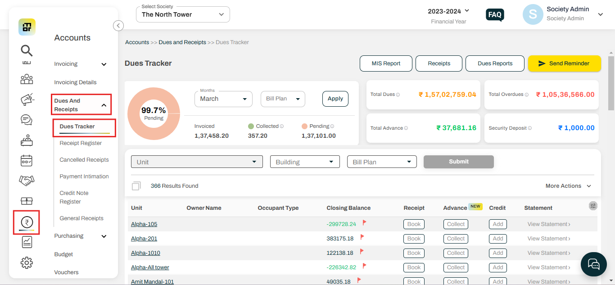Click the megaphone announcements sidebar icon
The image size is (615, 285).
(27, 100)
